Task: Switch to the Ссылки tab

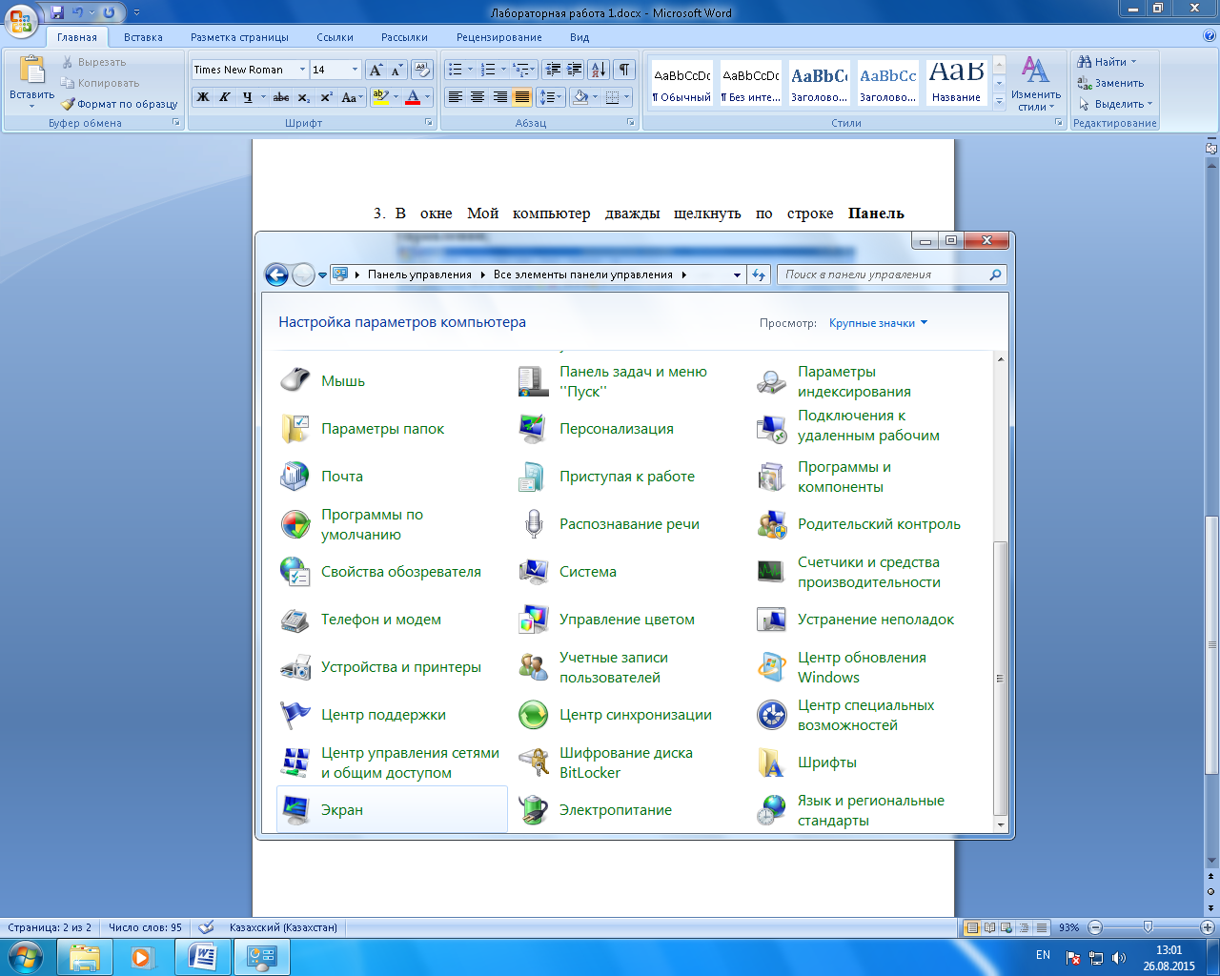Action: (x=335, y=37)
